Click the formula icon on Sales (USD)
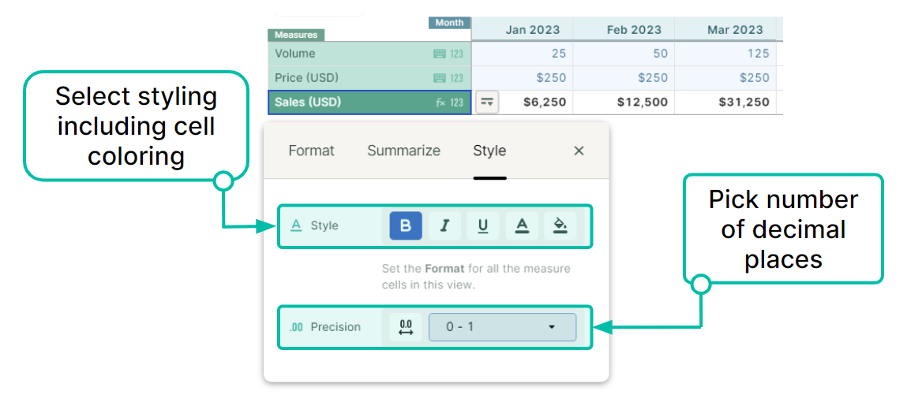This screenshot has height=402, width=907. coord(440,102)
